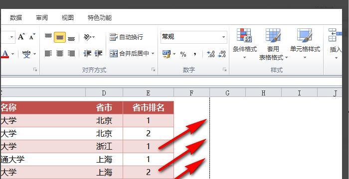Click the 通大学 cell
This screenshot has height=179, width=349.
(43, 160)
